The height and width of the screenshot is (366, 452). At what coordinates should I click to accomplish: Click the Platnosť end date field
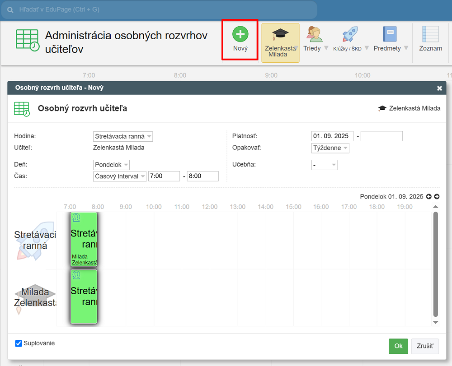click(381, 136)
